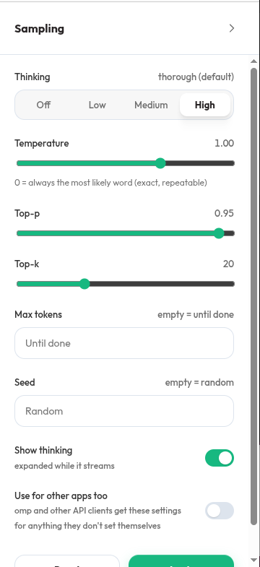Click the Top-k slider handle
The height and width of the screenshot is (567, 260).
click(x=84, y=284)
